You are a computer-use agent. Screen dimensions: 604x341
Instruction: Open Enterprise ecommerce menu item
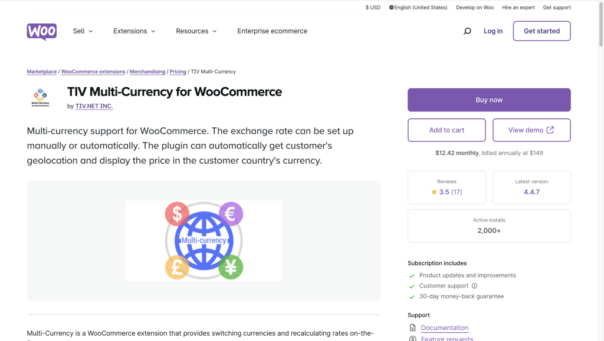point(272,31)
